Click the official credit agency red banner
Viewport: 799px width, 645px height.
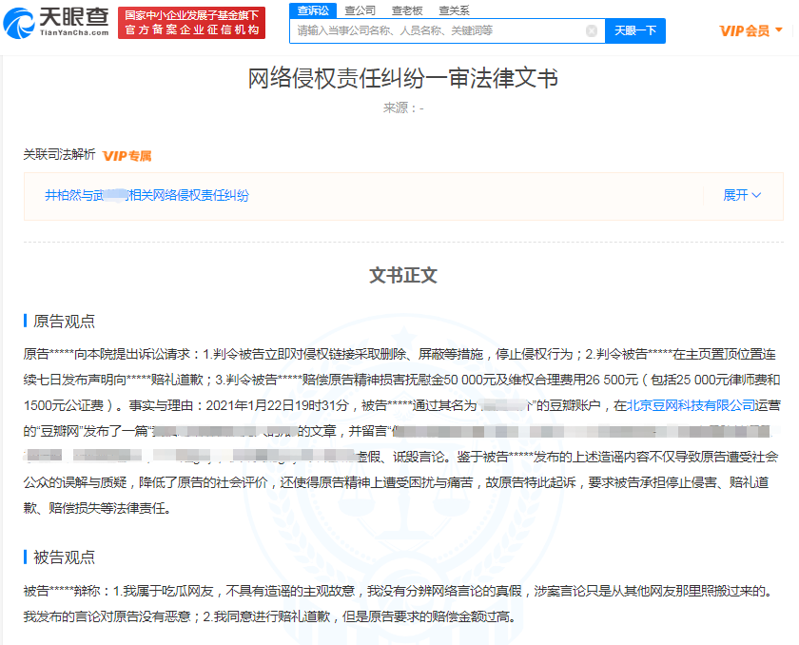192,23
